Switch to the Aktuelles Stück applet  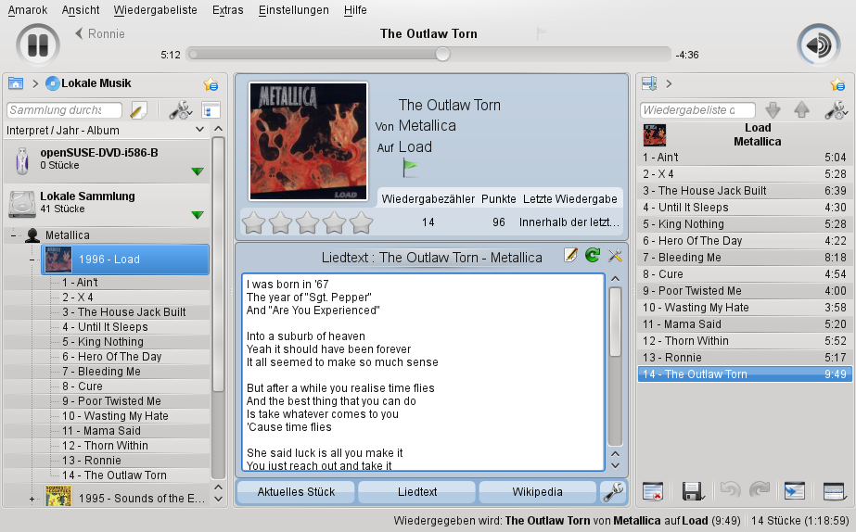point(297,491)
